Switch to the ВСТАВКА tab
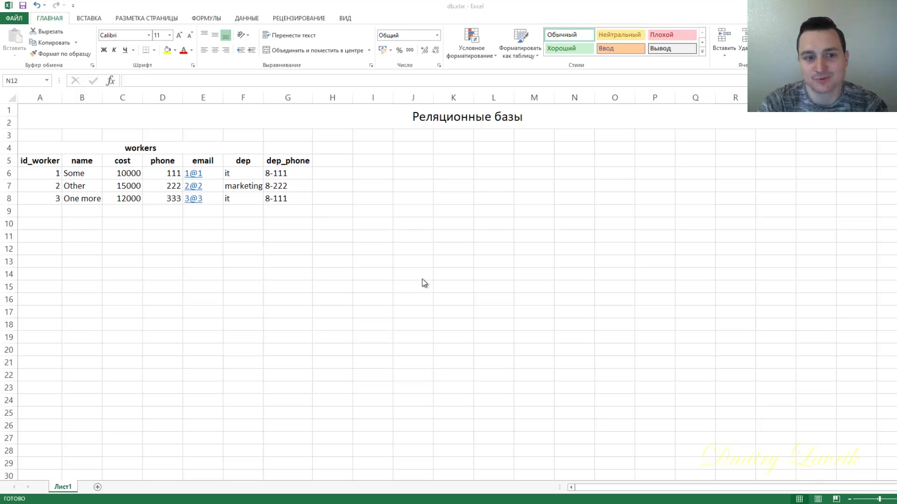Viewport: 897px width, 504px height. click(x=89, y=18)
